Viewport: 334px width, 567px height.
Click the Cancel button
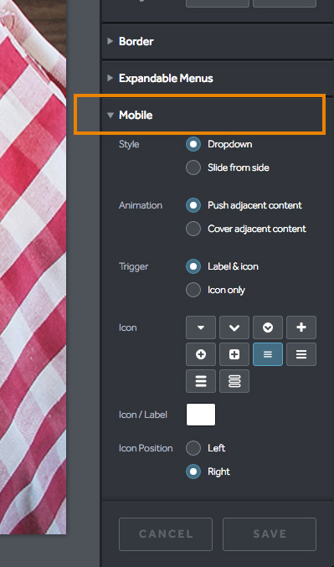166,534
